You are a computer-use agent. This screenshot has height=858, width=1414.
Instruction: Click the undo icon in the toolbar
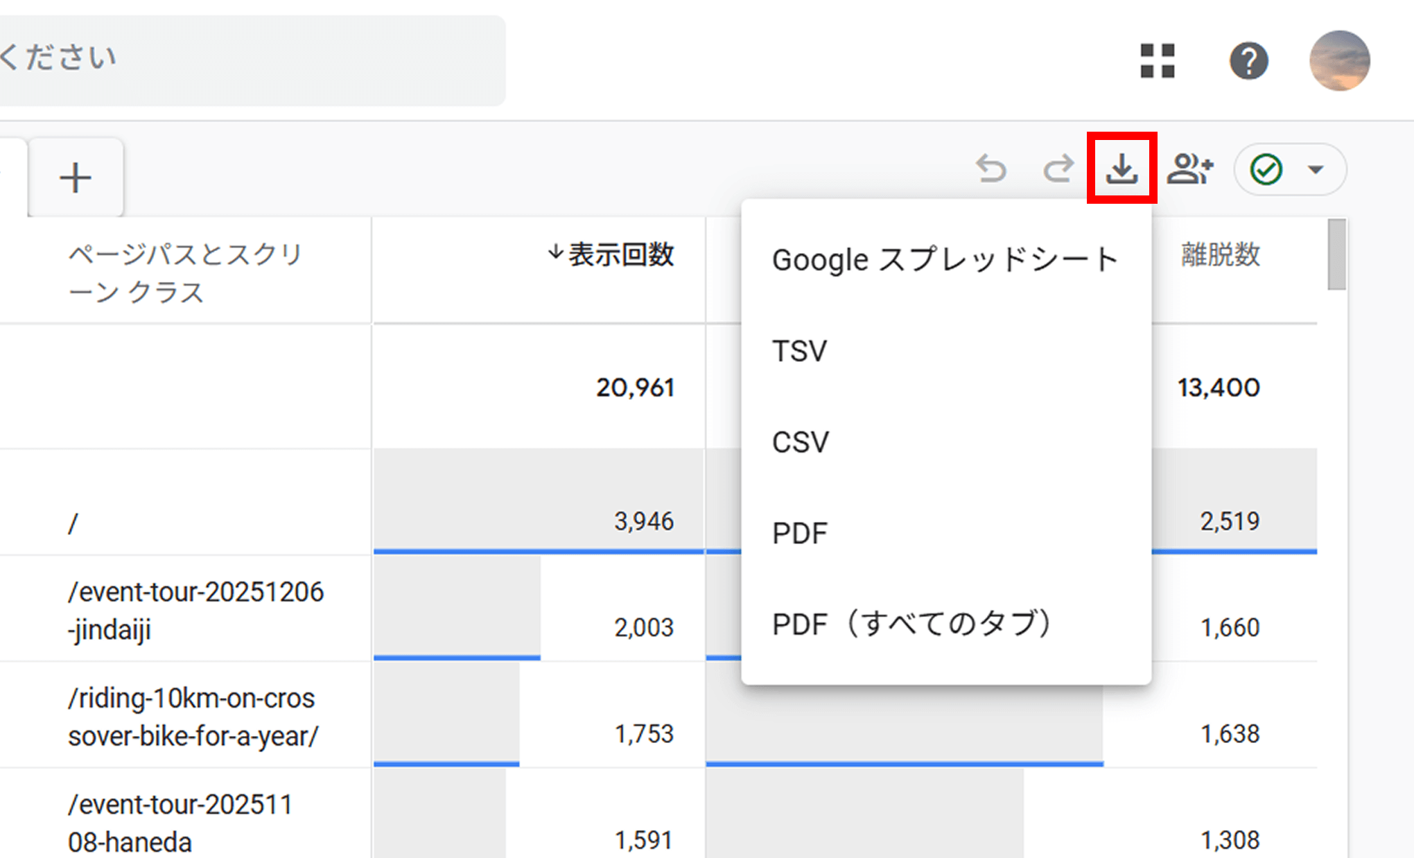[993, 169]
